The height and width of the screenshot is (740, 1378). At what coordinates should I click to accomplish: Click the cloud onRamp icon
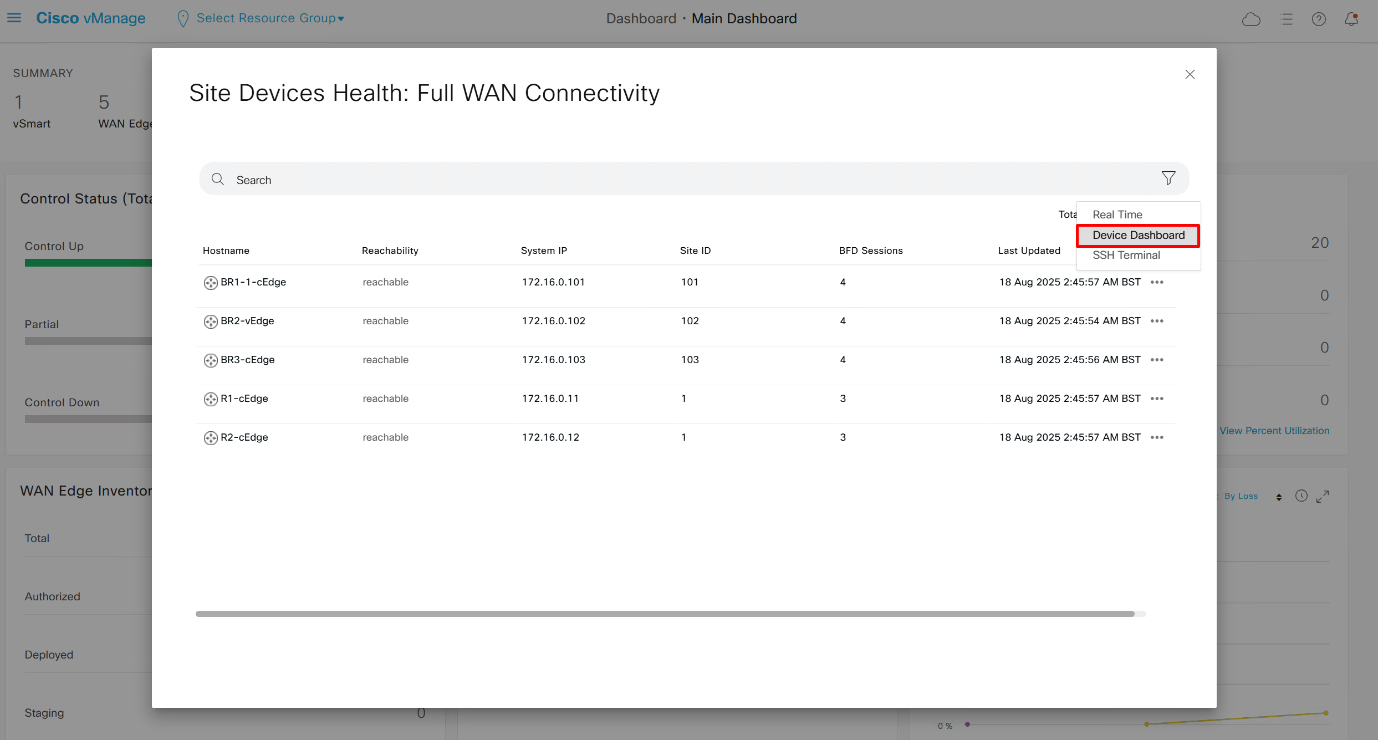click(1251, 19)
